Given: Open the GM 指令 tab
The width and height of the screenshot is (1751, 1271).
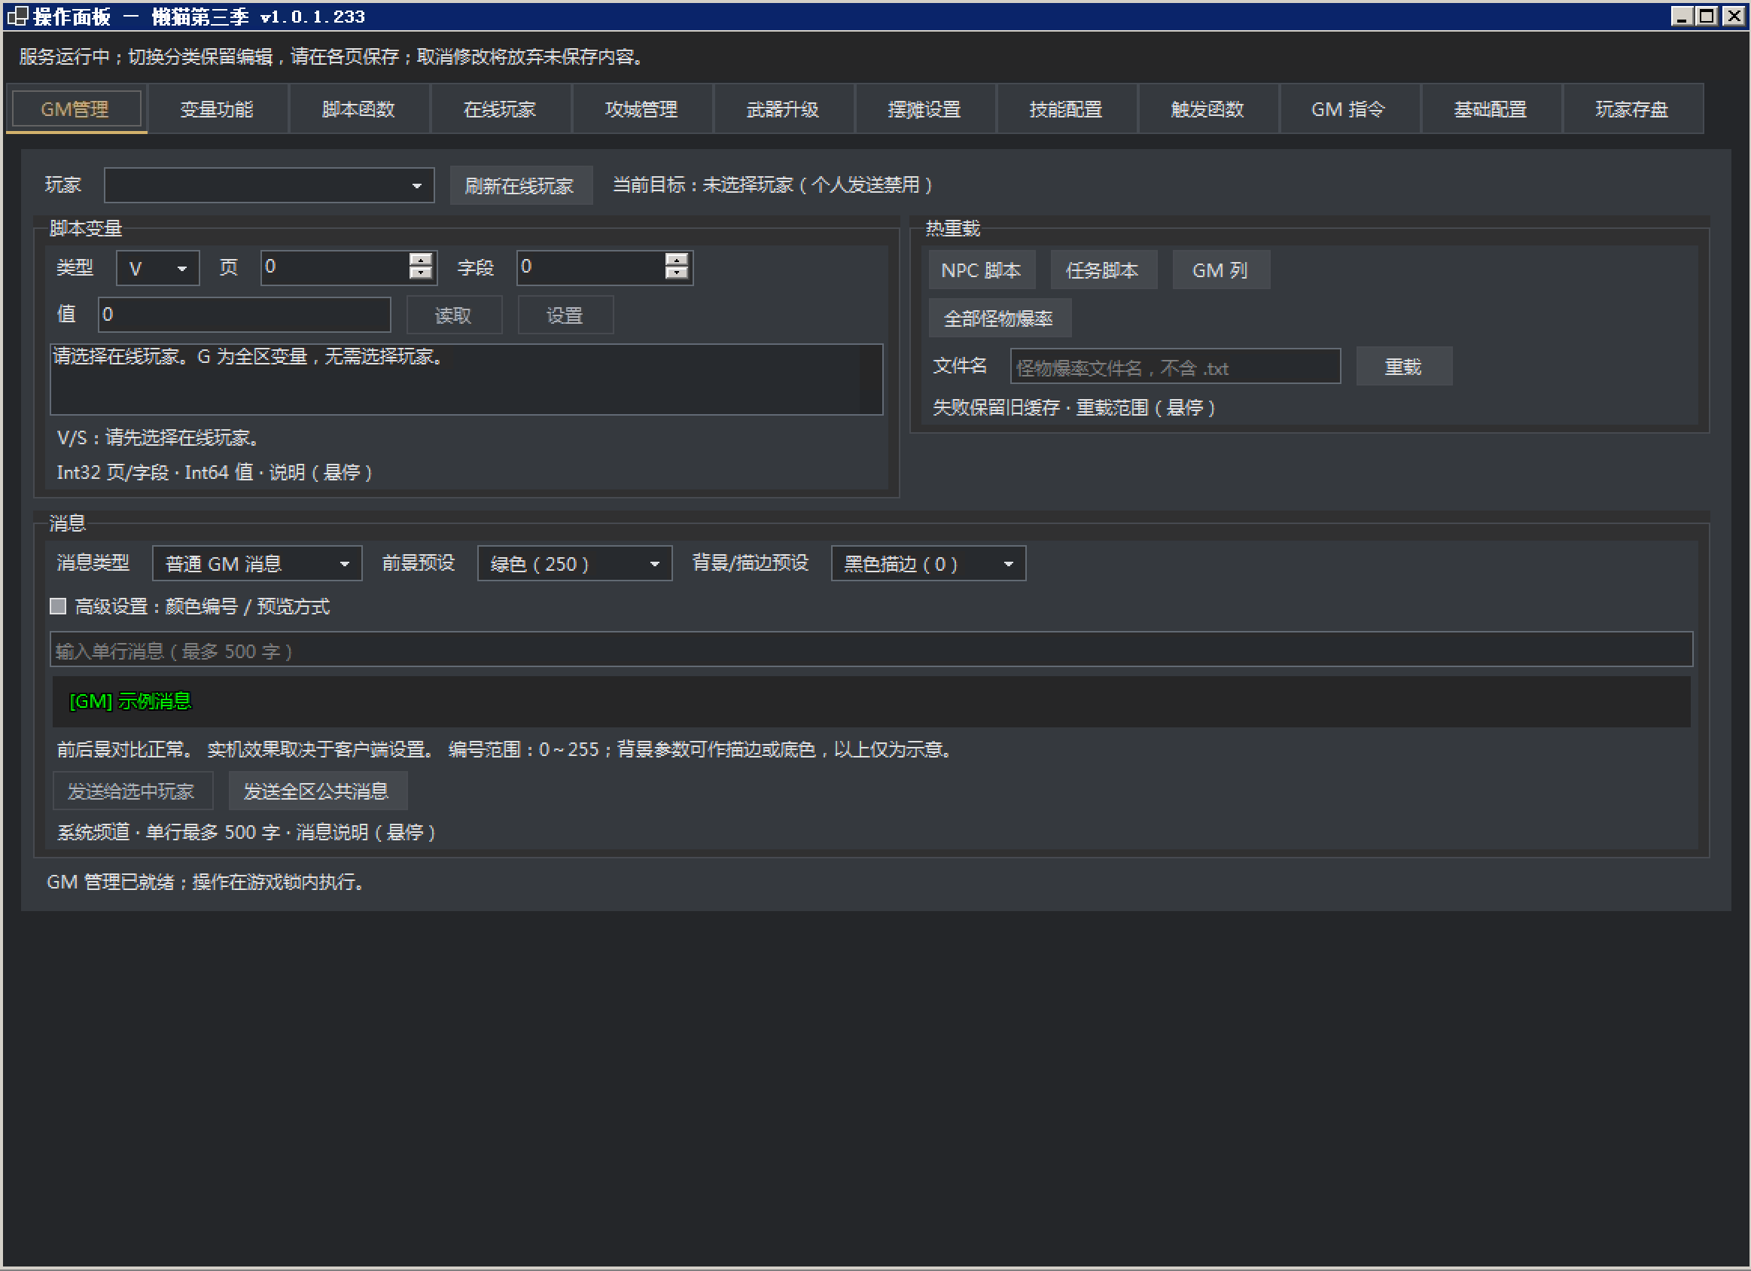Looking at the screenshot, I should point(1349,109).
